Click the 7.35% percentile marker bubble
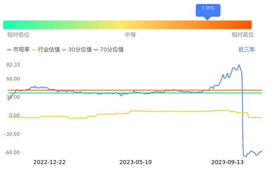Image resolution: width=273 pixels, height=176 pixels. click(208, 9)
